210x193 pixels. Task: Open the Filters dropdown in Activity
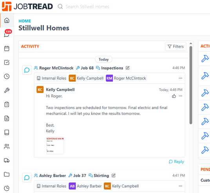(176, 46)
